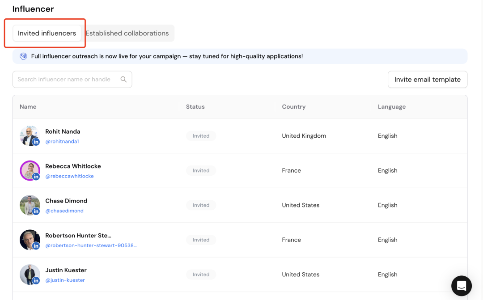This screenshot has height=300, width=483.
Task: Open the @justin-kuester handle link
Action: 65,280
